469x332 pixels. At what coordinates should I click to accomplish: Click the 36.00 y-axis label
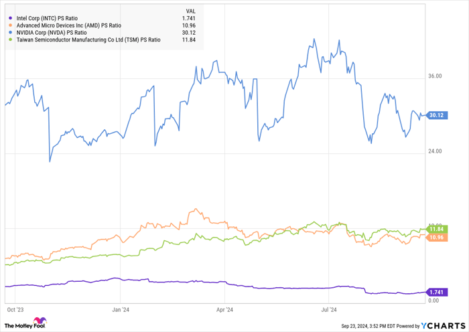click(x=435, y=76)
